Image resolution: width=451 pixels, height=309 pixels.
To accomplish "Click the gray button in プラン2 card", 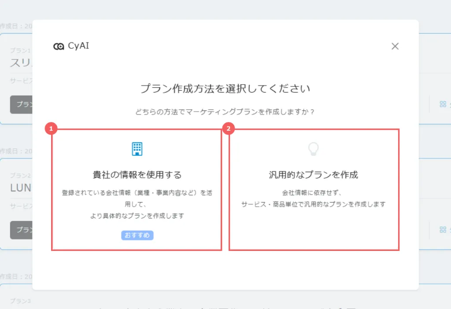I will pos(21,230).
